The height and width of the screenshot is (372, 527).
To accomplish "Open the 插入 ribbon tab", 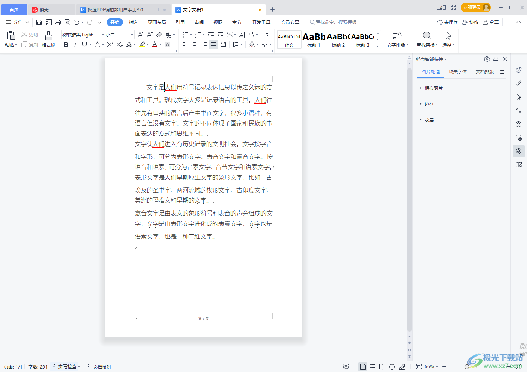I will pos(134,22).
